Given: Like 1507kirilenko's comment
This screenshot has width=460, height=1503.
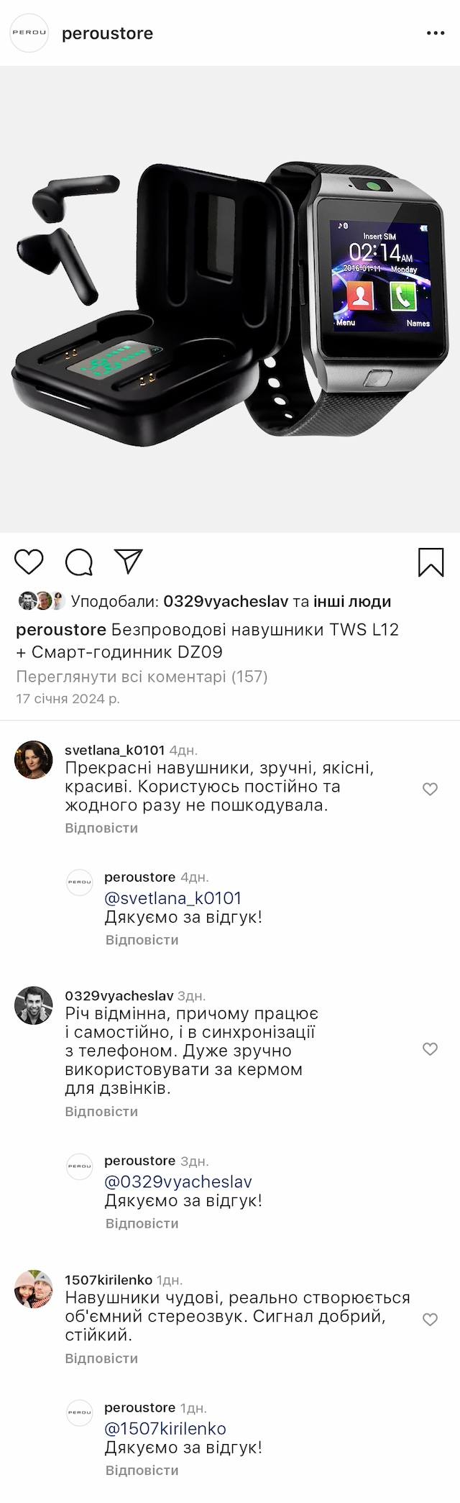Looking at the screenshot, I should point(430,1319).
